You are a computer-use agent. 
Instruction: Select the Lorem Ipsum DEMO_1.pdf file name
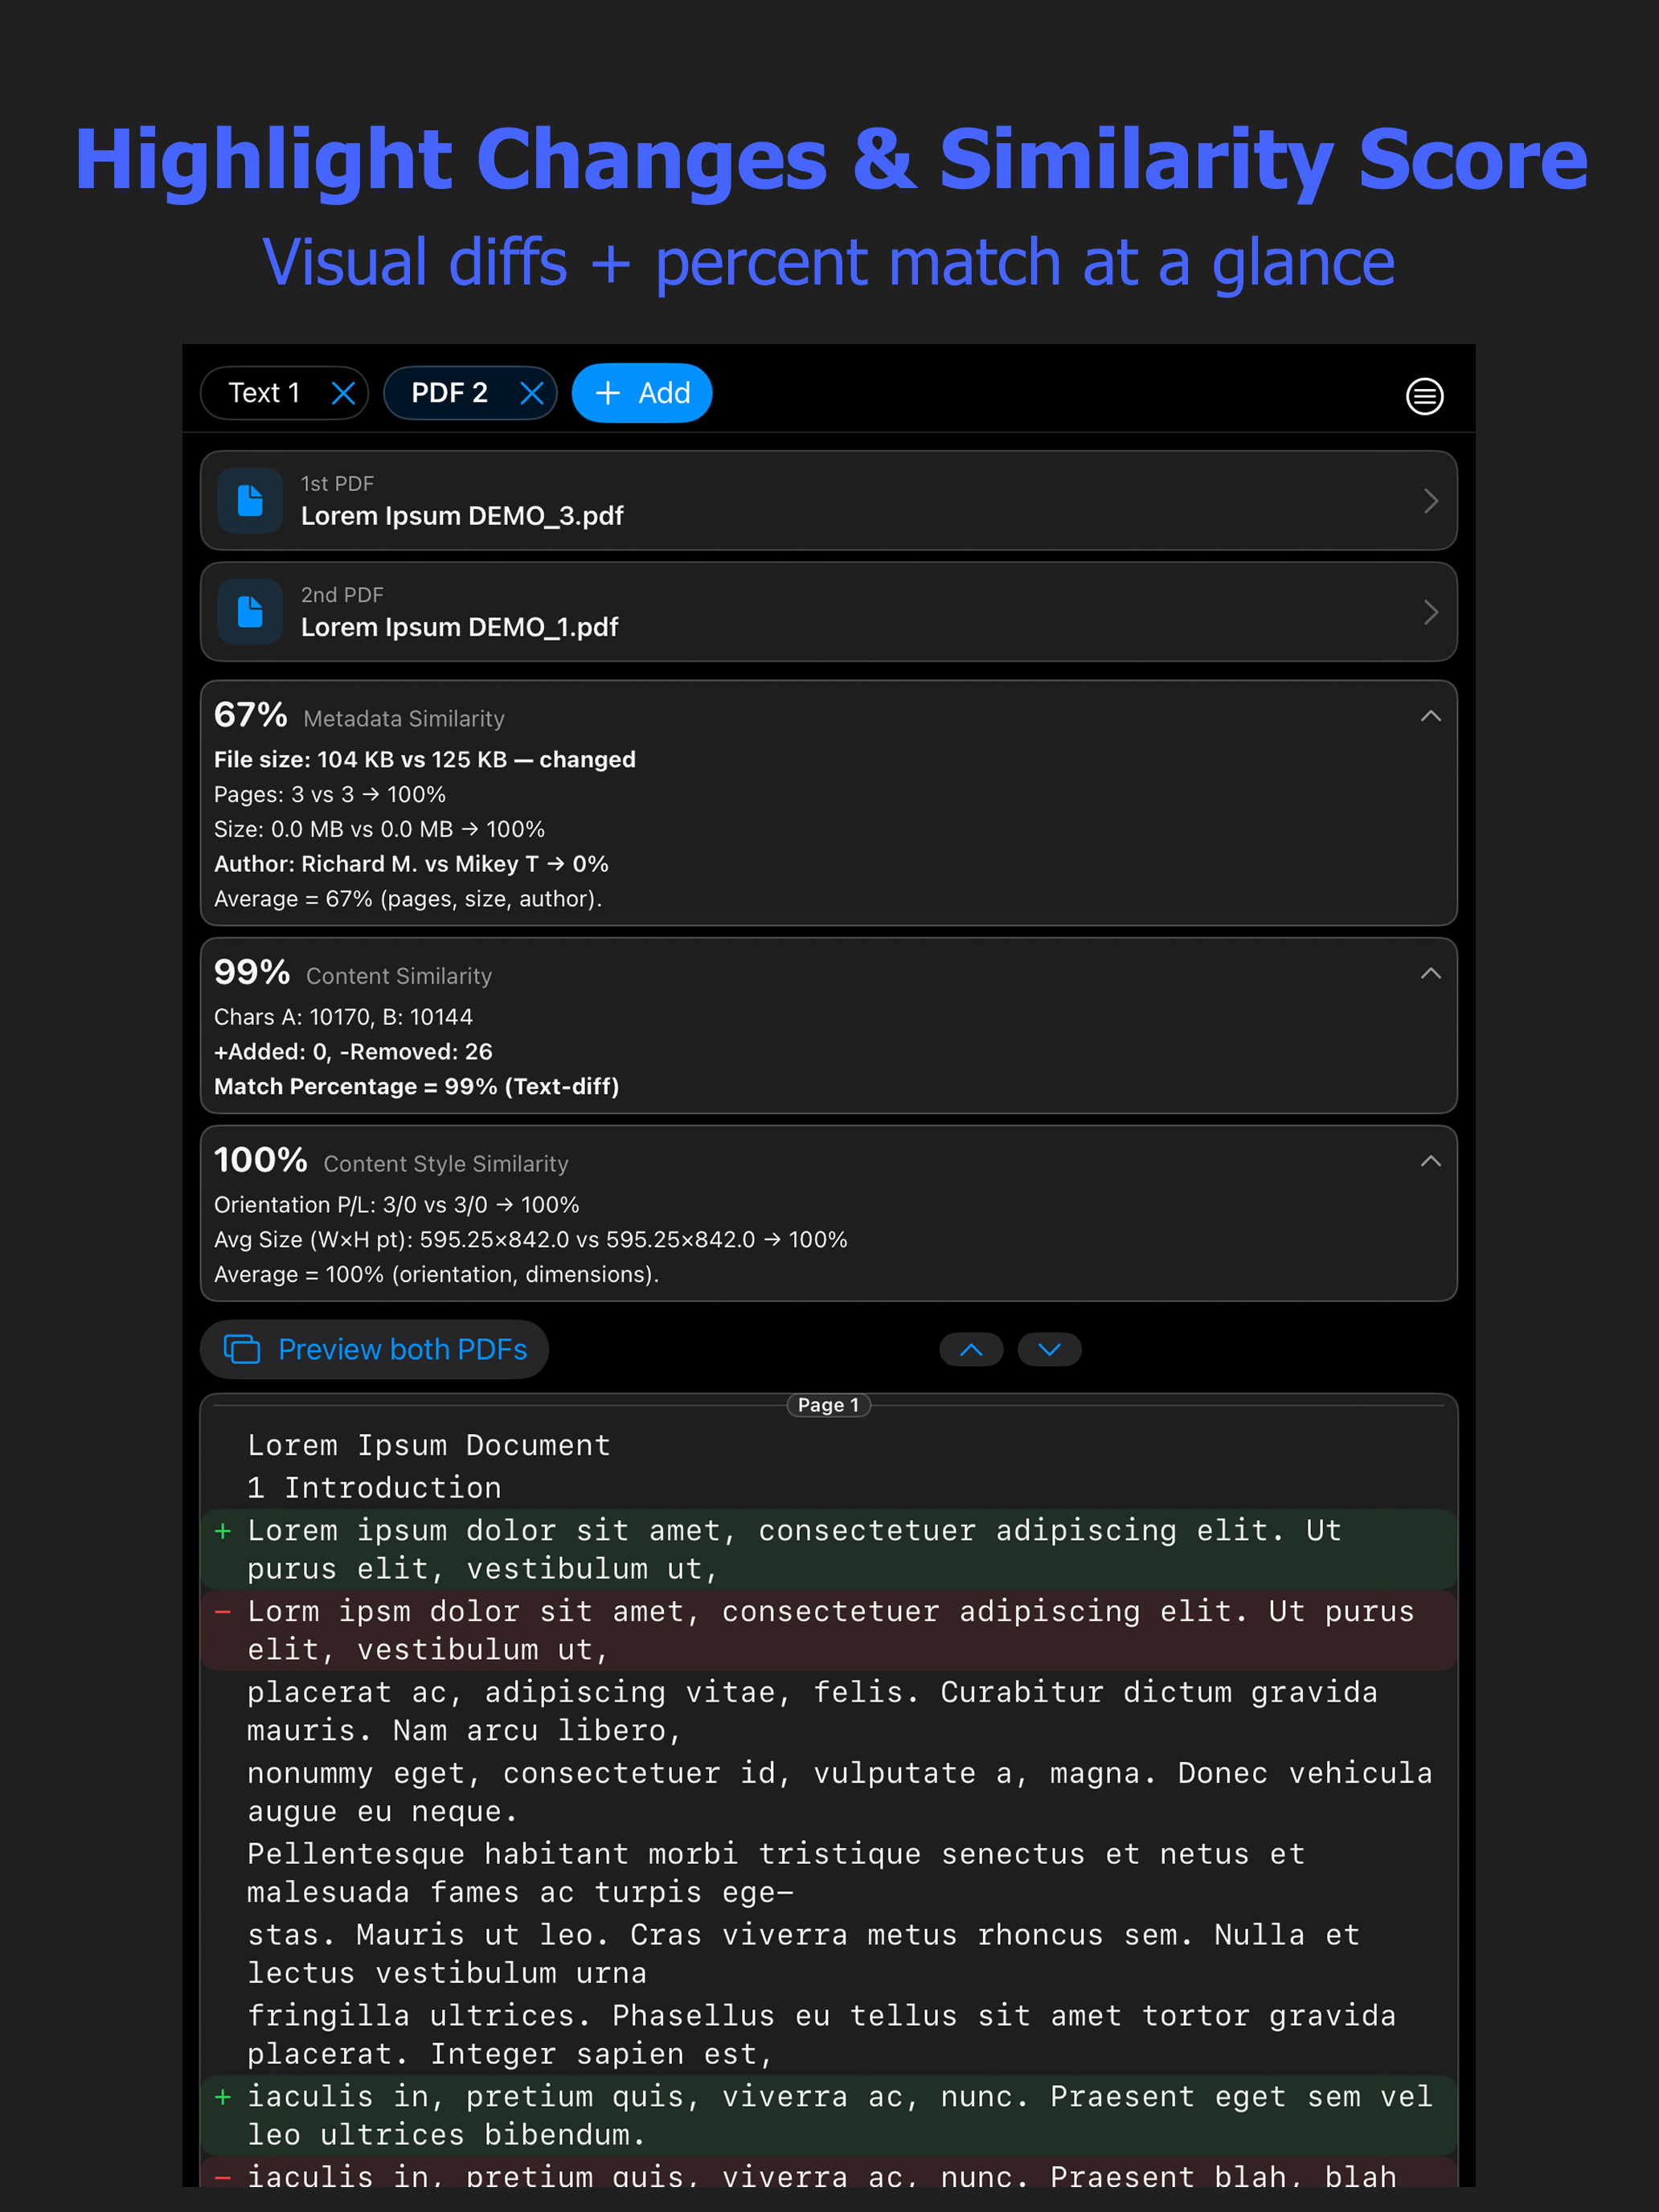coord(459,627)
